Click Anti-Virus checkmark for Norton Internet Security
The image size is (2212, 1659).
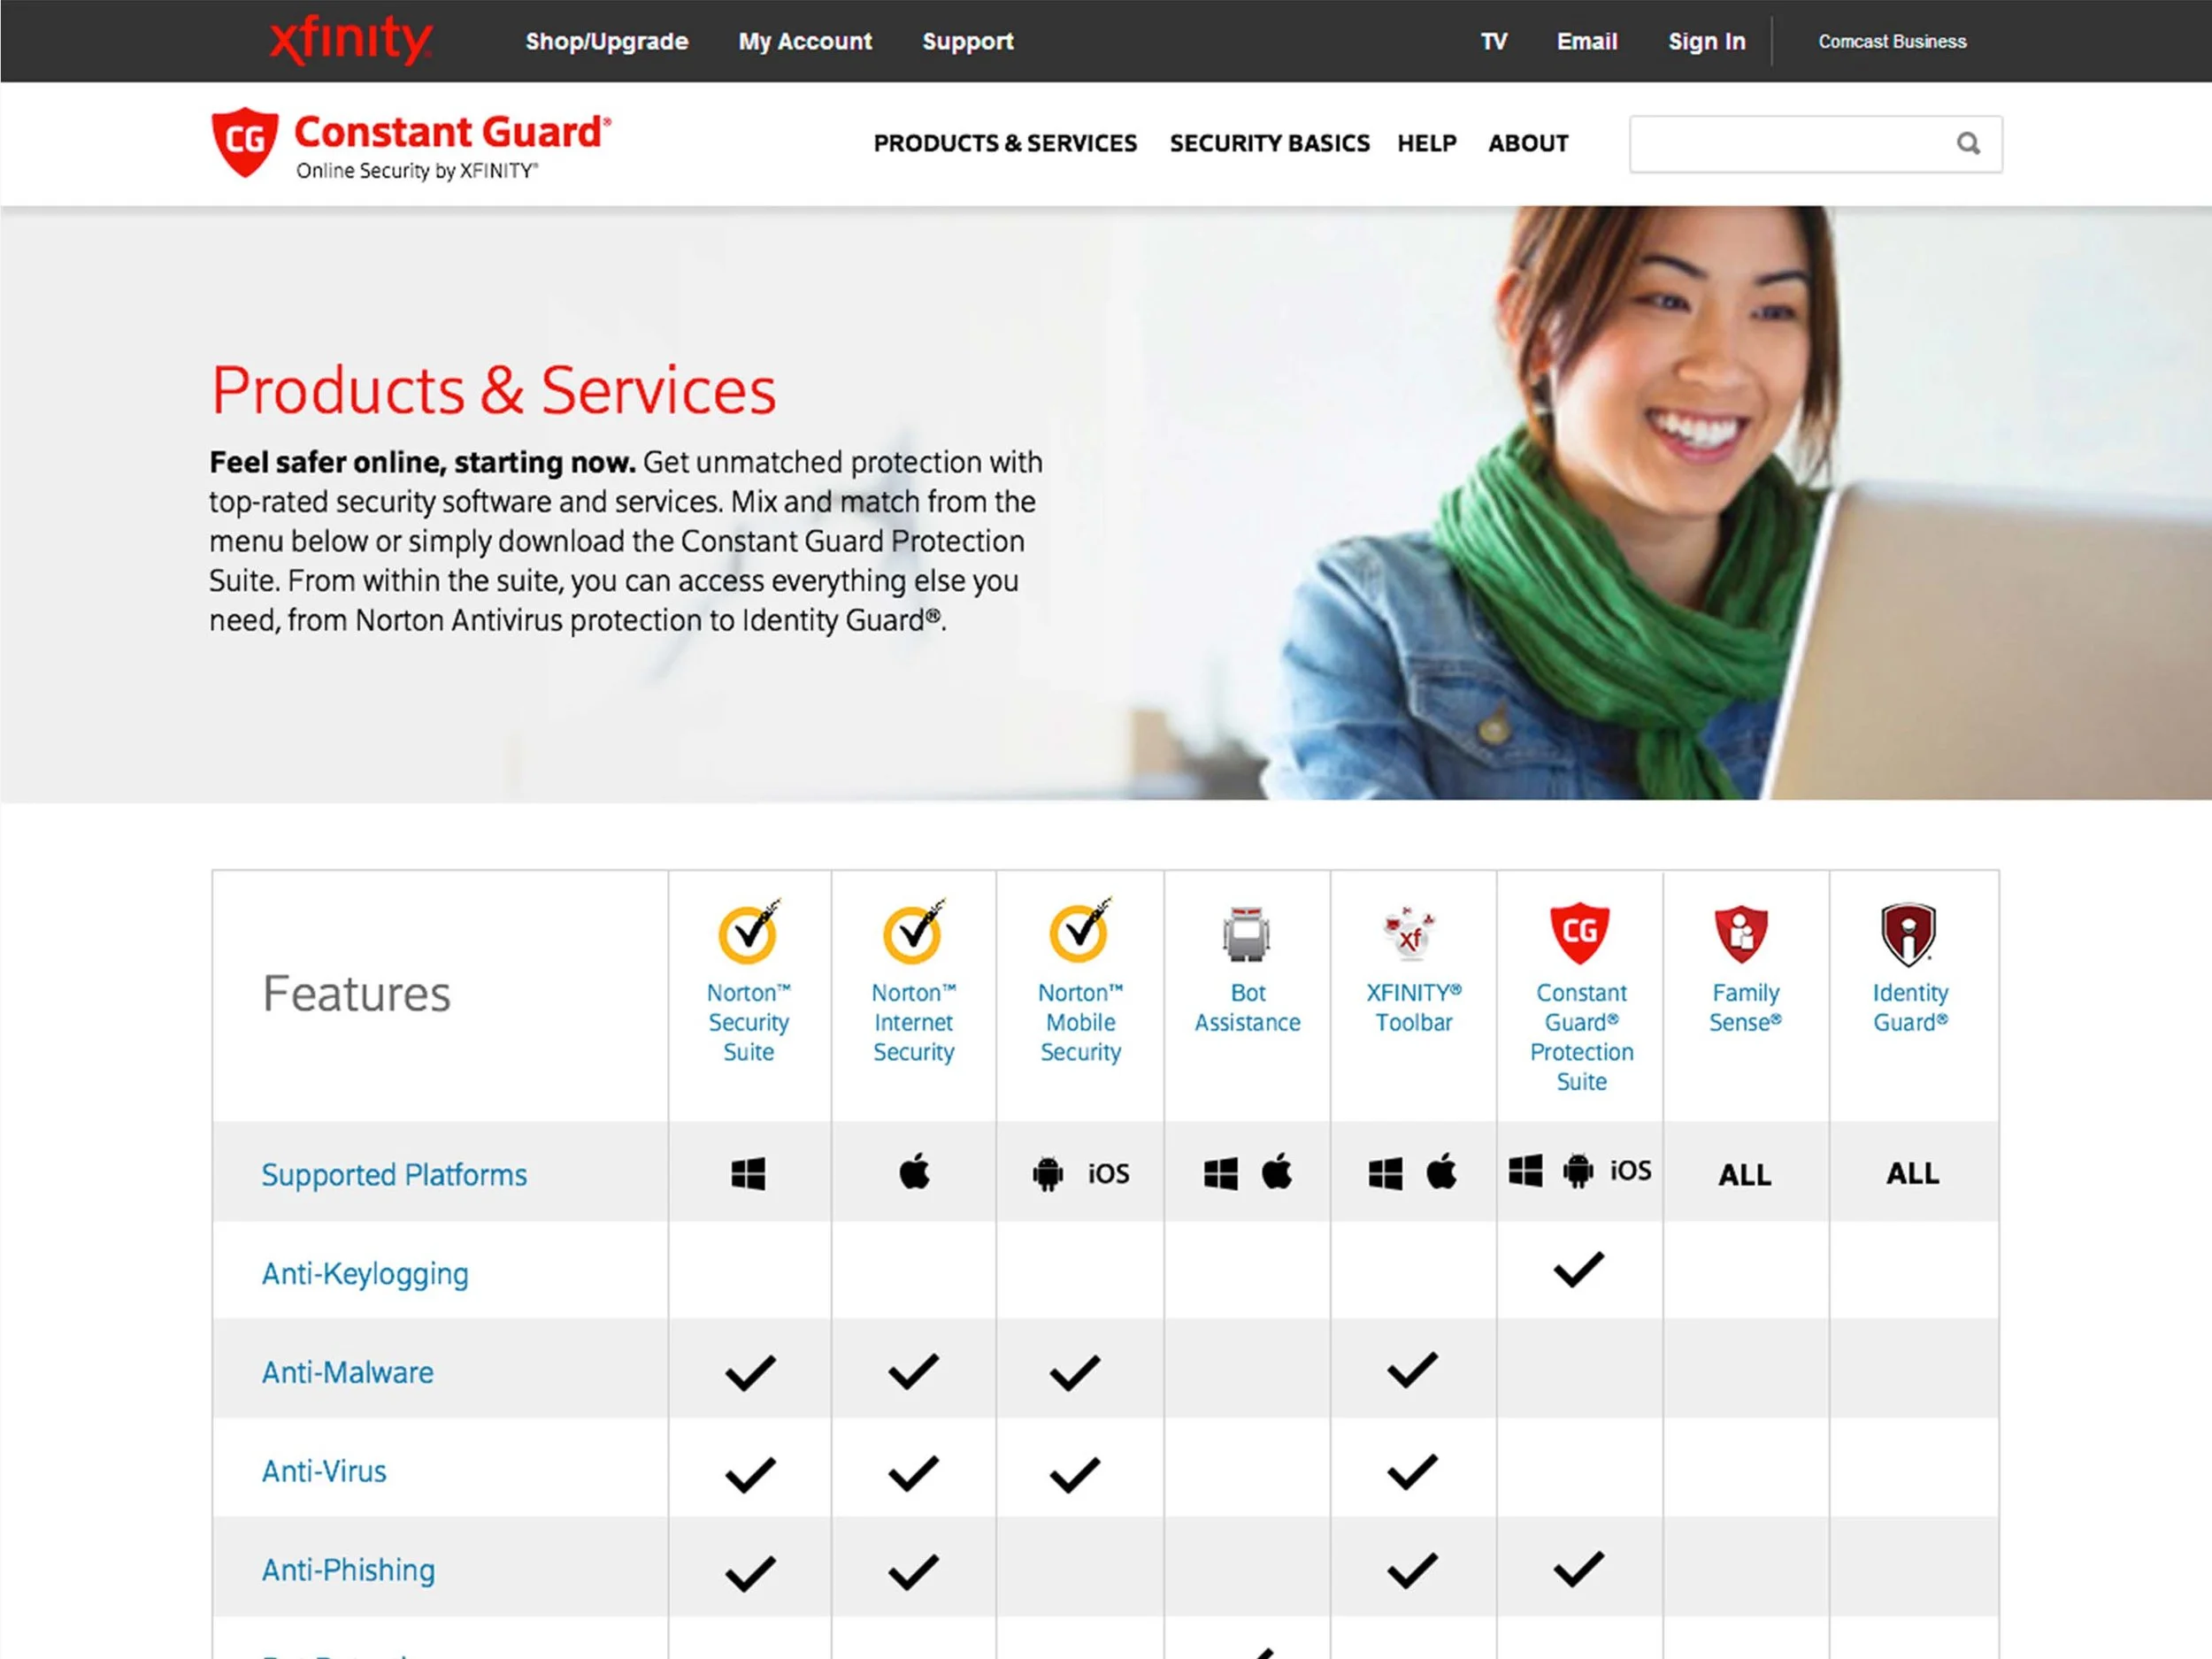click(x=914, y=1473)
